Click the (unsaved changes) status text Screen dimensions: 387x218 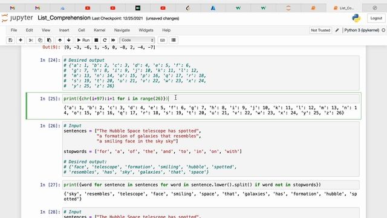point(163,18)
